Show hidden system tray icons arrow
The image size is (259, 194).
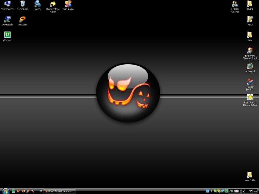[x=212, y=191]
